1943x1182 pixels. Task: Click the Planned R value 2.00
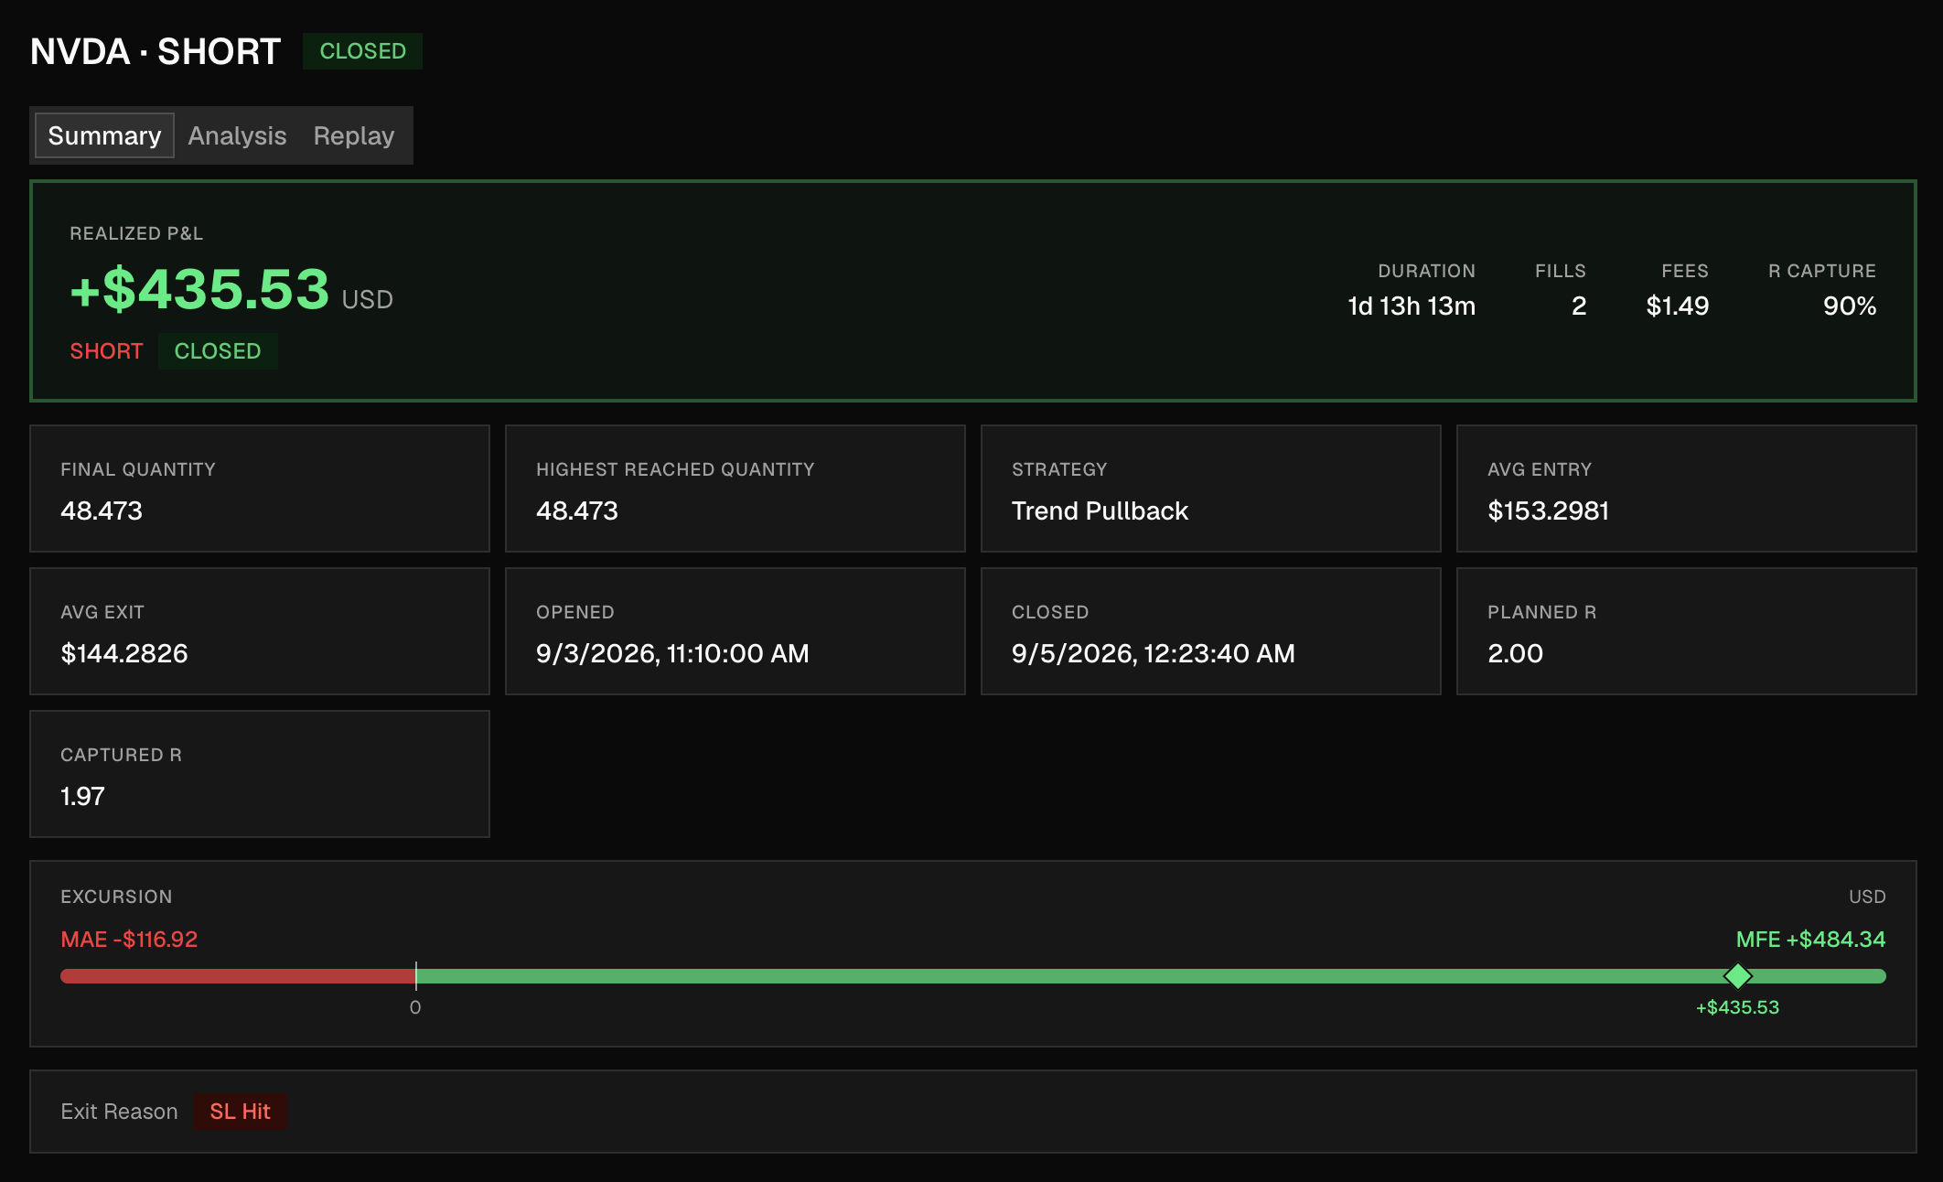[x=1515, y=653]
